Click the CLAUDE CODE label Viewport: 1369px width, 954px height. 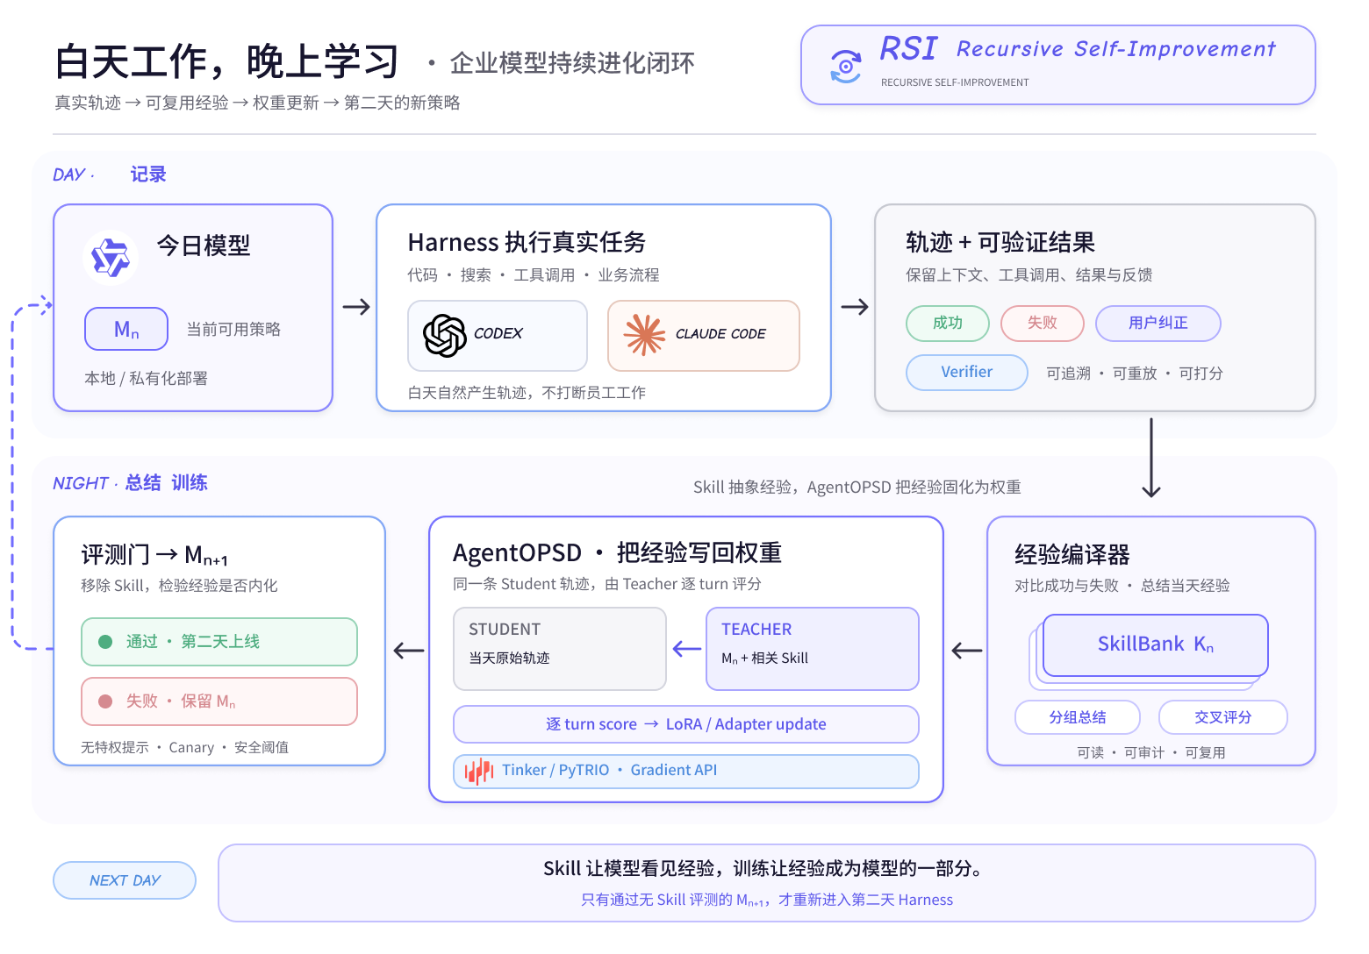coord(720,334)
